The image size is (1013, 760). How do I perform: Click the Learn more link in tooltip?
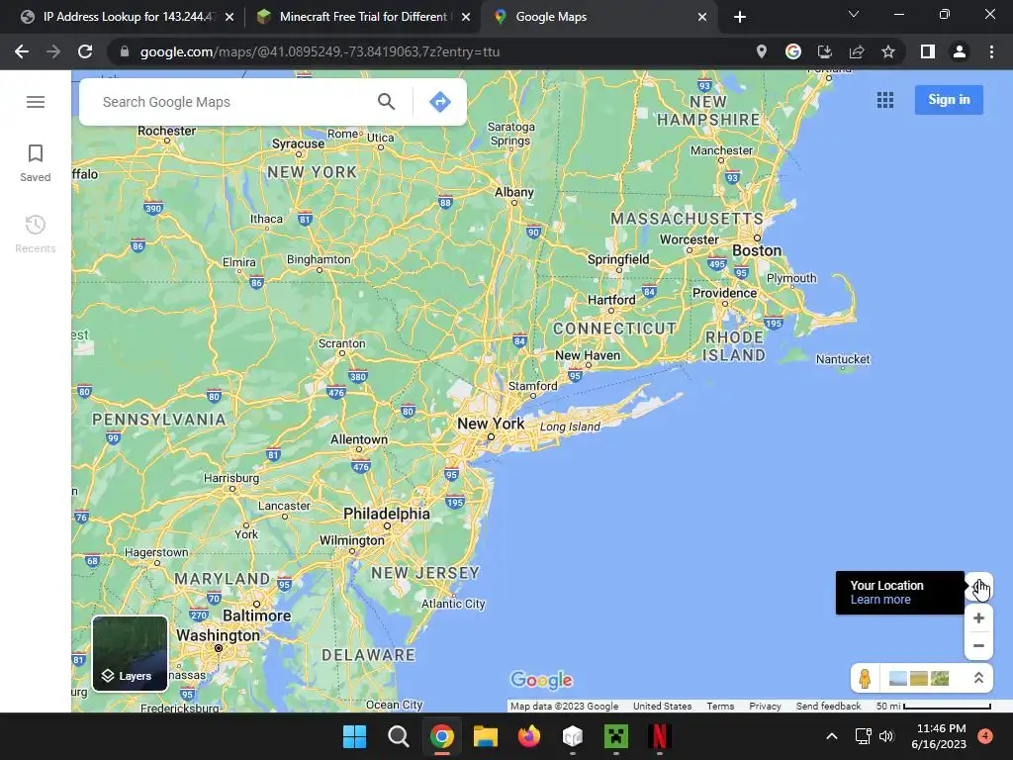[x=879, y=600]
